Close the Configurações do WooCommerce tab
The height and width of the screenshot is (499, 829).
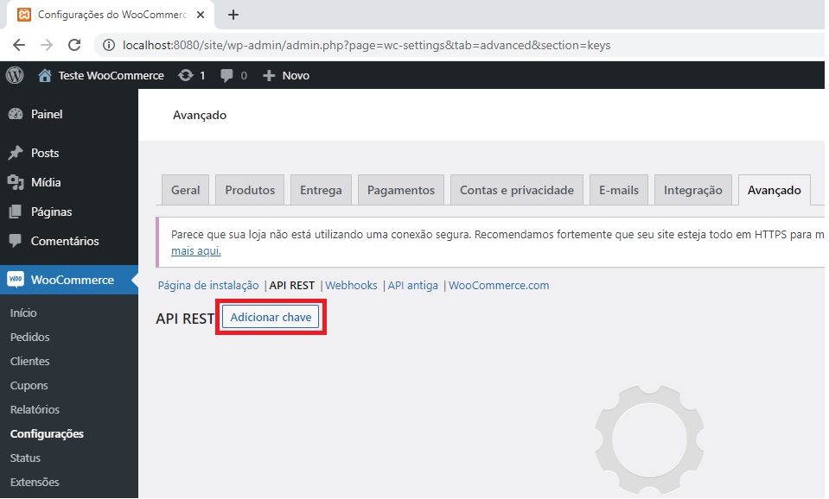pyautogui.click(x=201, y=15)
